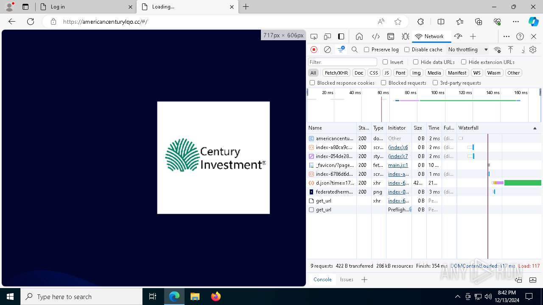The width and height of the screenshot is (543, 305).
Task: Open DevTools help icon
Action: tap(520, 36)
